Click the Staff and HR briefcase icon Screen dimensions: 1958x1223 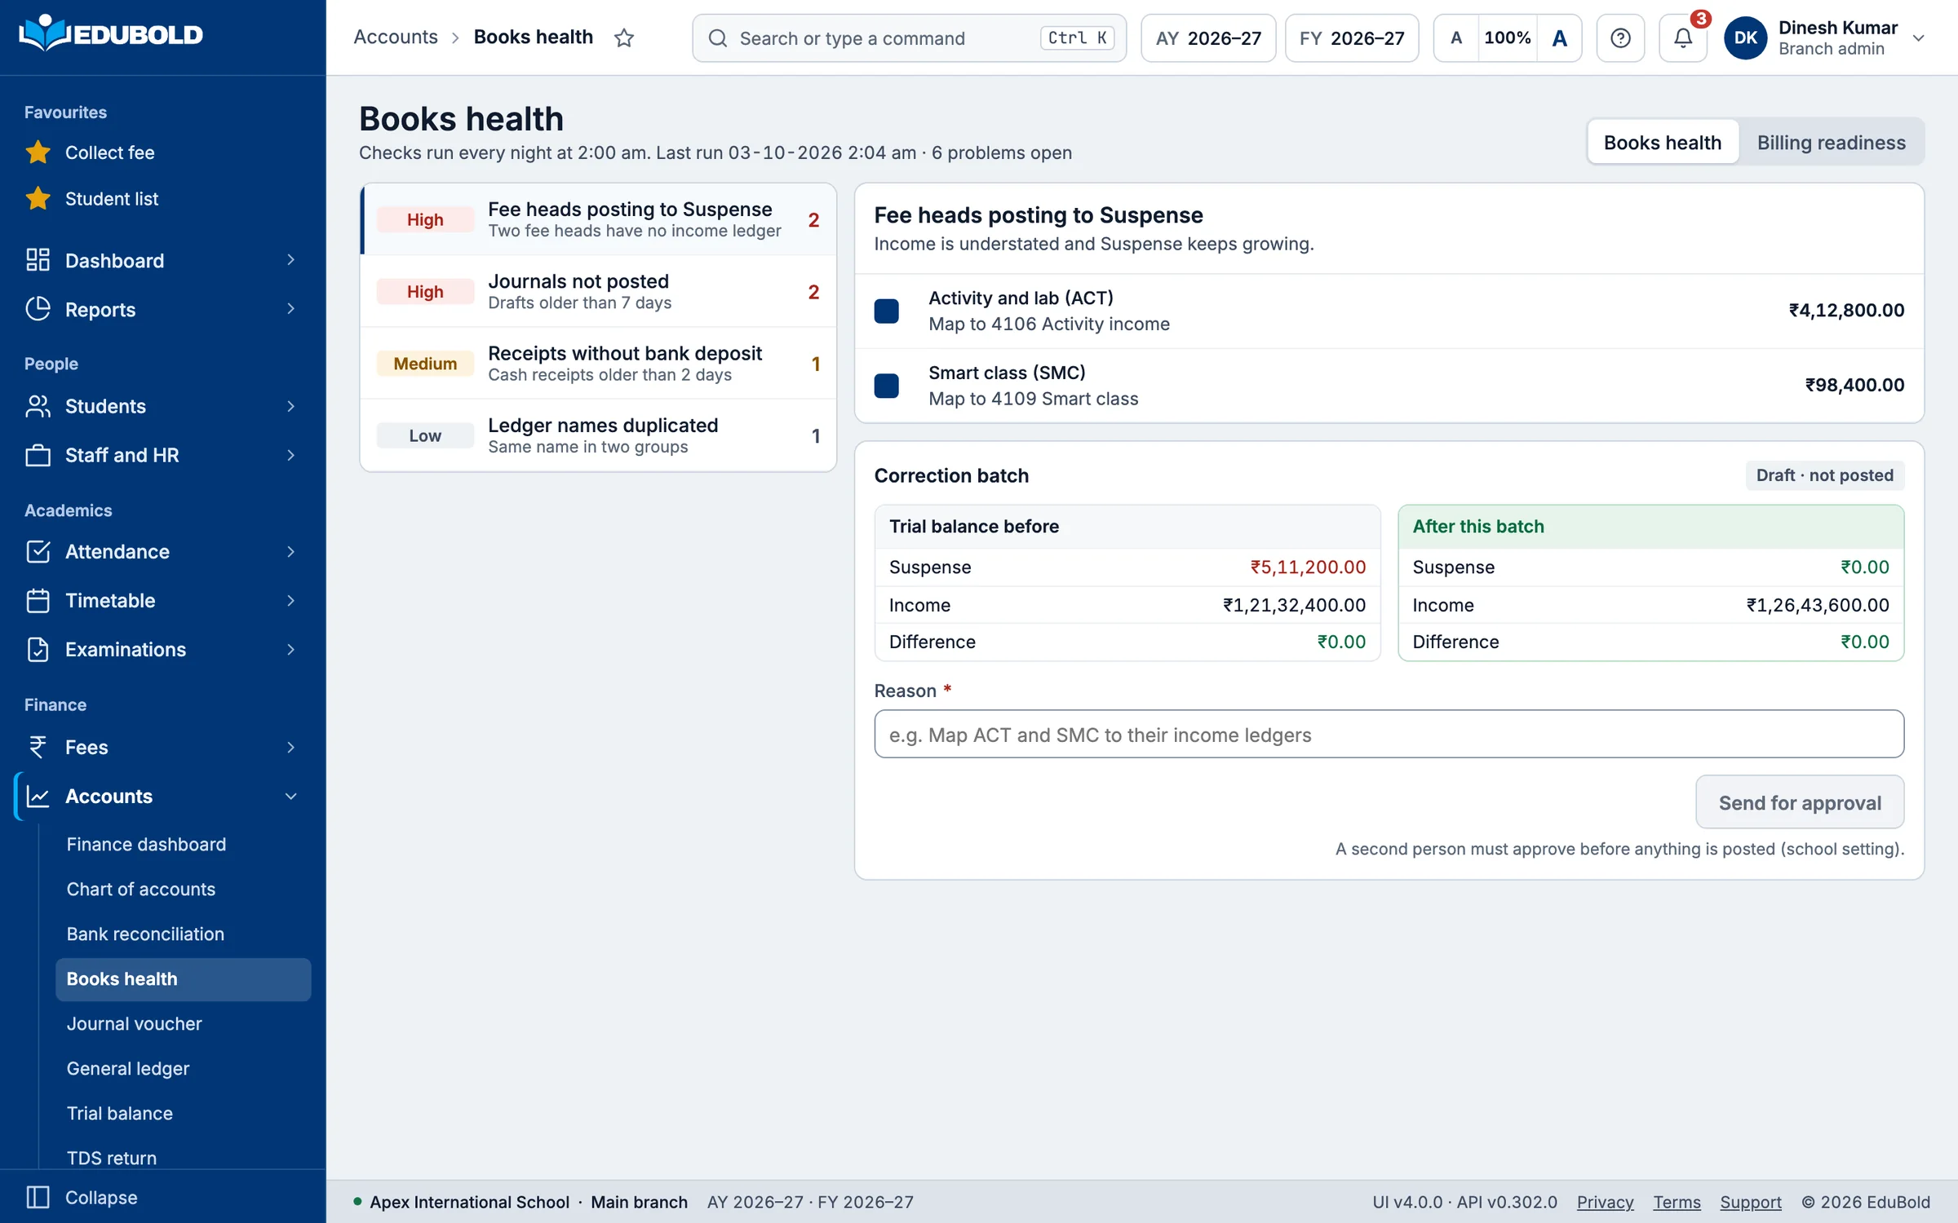(38, 455)
